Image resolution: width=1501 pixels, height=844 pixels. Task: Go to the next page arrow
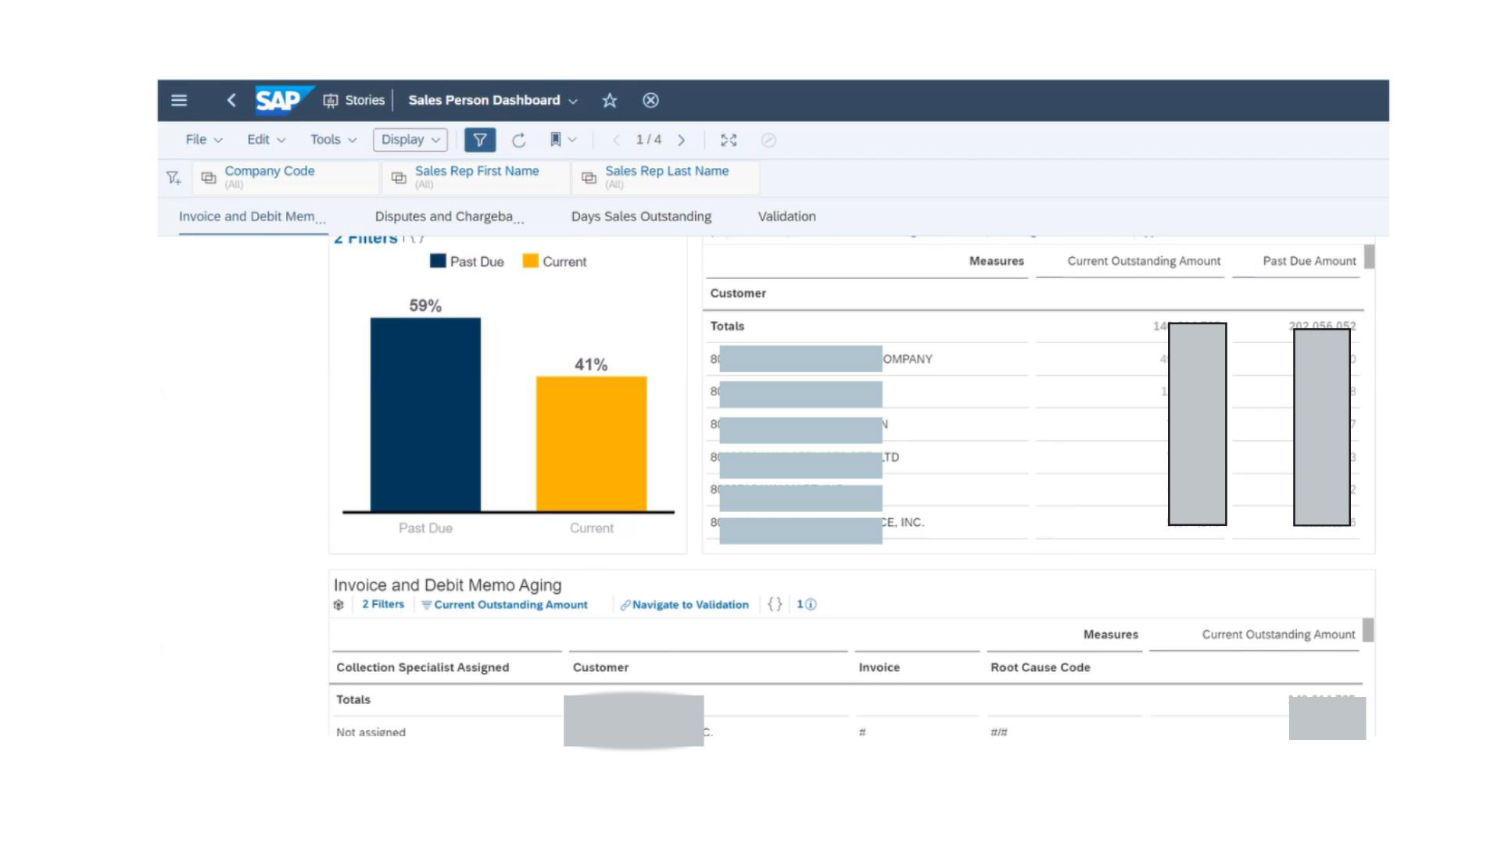(682, 140)
